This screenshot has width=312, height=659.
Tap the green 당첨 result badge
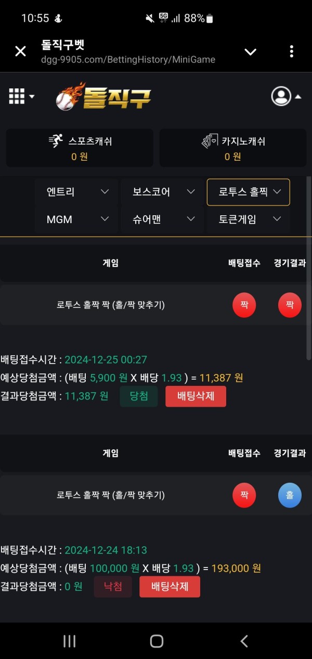coord(139,396)
